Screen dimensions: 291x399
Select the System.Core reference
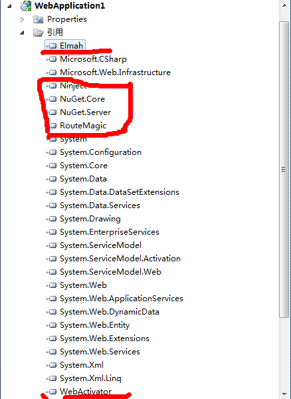(84, 166)
